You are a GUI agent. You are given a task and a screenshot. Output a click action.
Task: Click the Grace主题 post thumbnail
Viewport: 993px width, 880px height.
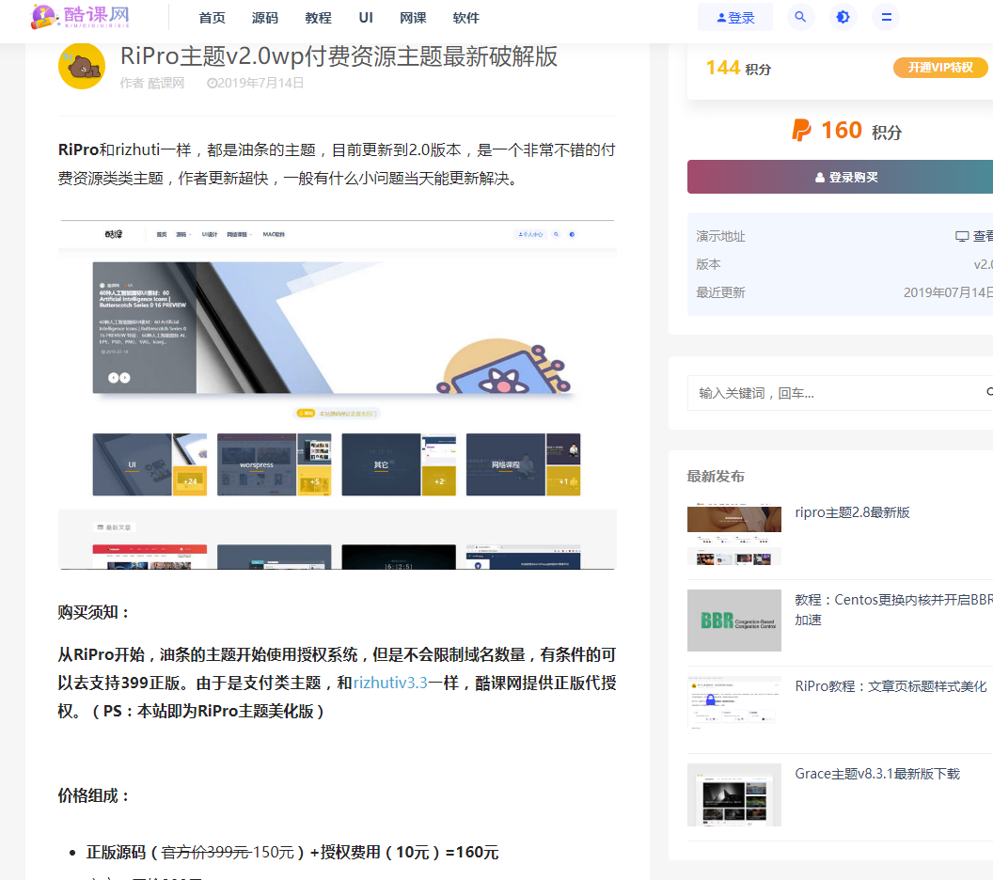pyautogui.click(x=734, y=794)
